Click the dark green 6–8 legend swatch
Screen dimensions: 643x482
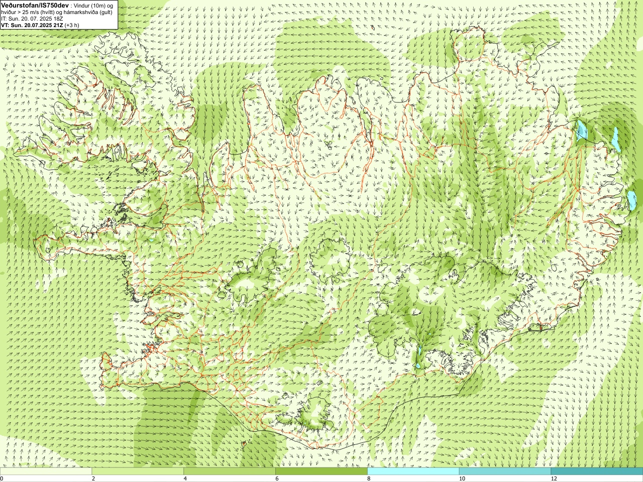click(321, 471)
